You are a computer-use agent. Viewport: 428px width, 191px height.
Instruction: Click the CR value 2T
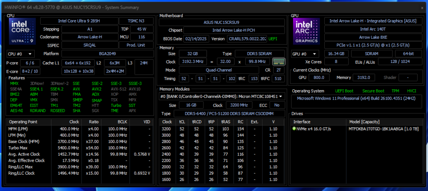pos(278,70)
